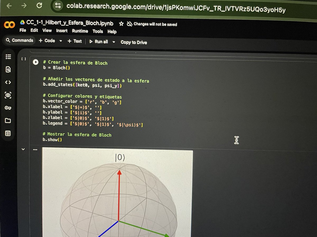Click the Google Drive icon beside notebook title

coord(22,23)
